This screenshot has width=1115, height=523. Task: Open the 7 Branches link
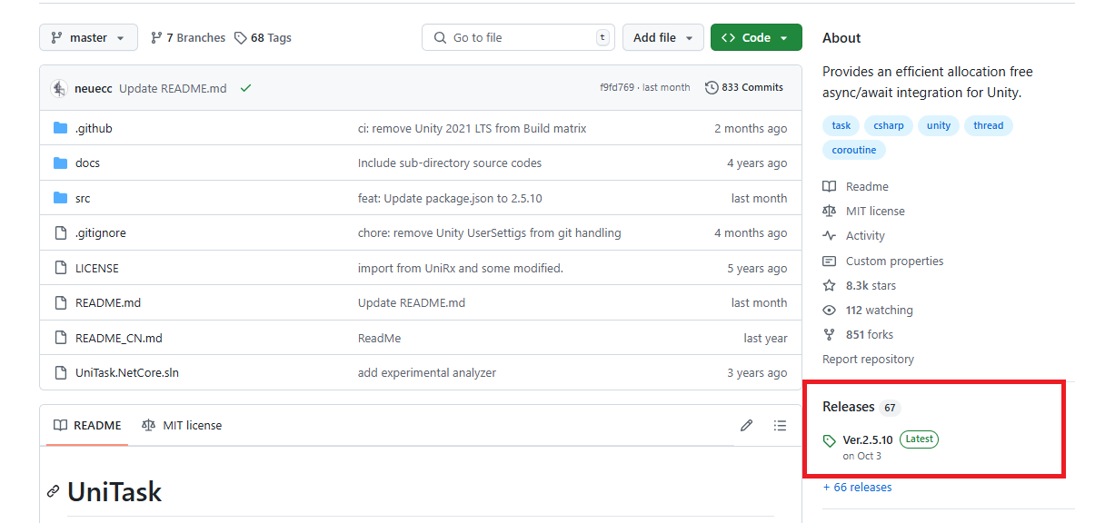[188, 37]
